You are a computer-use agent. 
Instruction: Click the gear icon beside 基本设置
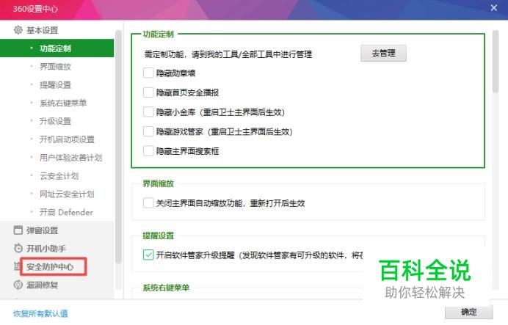click(x=18, y=30)
